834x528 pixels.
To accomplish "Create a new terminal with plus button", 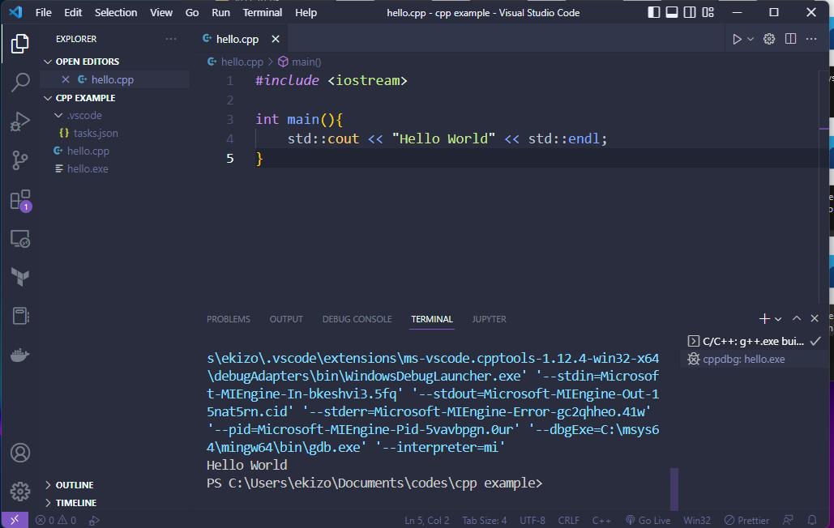I will [x=764, y=318].
